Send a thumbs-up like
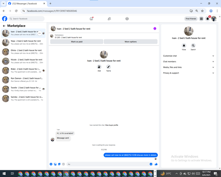 (156, 164)
